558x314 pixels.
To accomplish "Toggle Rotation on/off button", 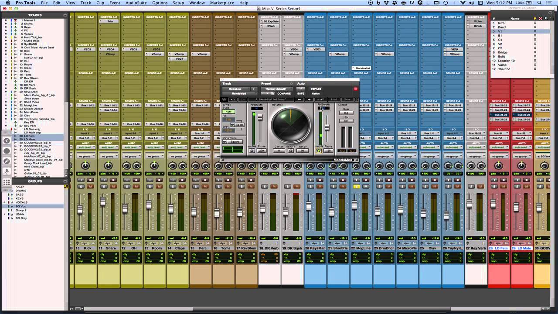I will tap(291, 151).
